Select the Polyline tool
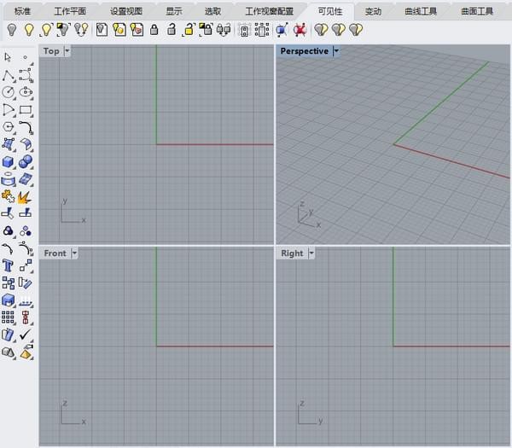The height and width of the screenshot is (448, 512). pos(9,75)
